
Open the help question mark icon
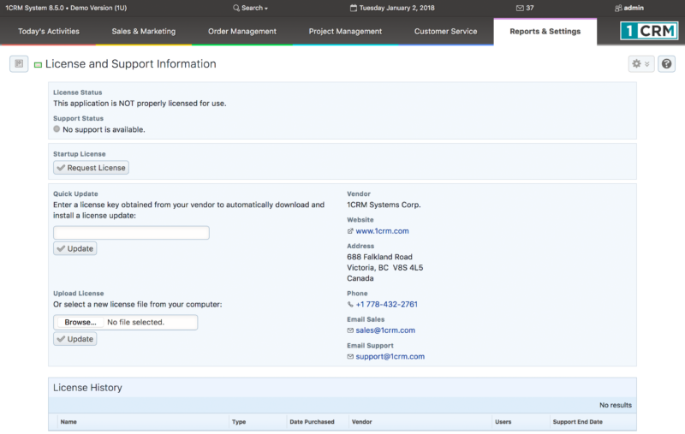pos(666,64)
